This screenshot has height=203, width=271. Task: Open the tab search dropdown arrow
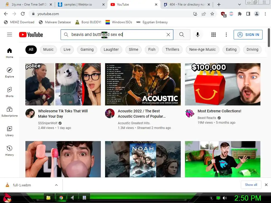click(x=239, y=4)
